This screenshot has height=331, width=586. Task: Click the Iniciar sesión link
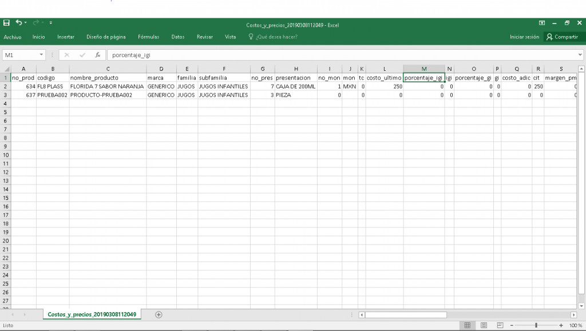coord(524,37)
